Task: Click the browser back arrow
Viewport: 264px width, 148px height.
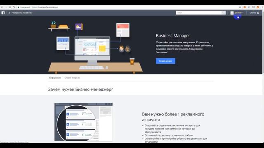Action: click(2, 7)
